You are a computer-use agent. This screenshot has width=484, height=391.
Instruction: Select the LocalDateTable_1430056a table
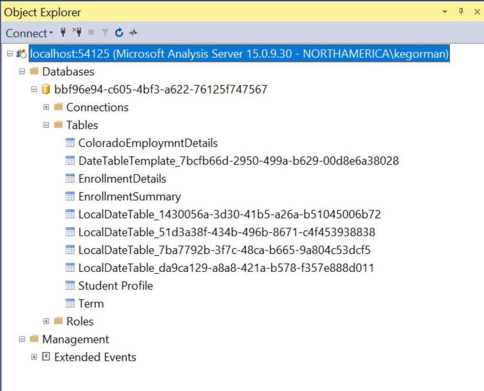coord(230,214)
